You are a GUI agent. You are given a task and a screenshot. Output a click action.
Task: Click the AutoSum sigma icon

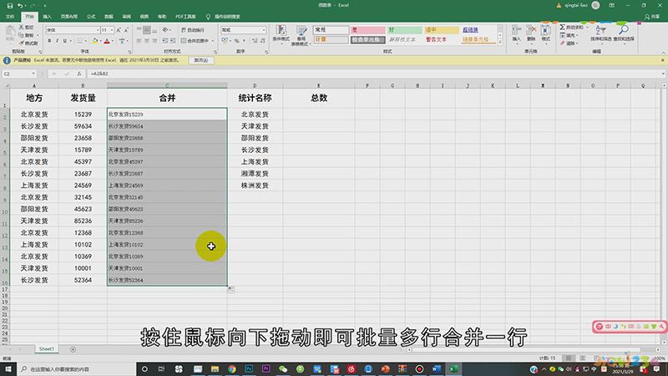pyautogui.click(x=562, y=27)
